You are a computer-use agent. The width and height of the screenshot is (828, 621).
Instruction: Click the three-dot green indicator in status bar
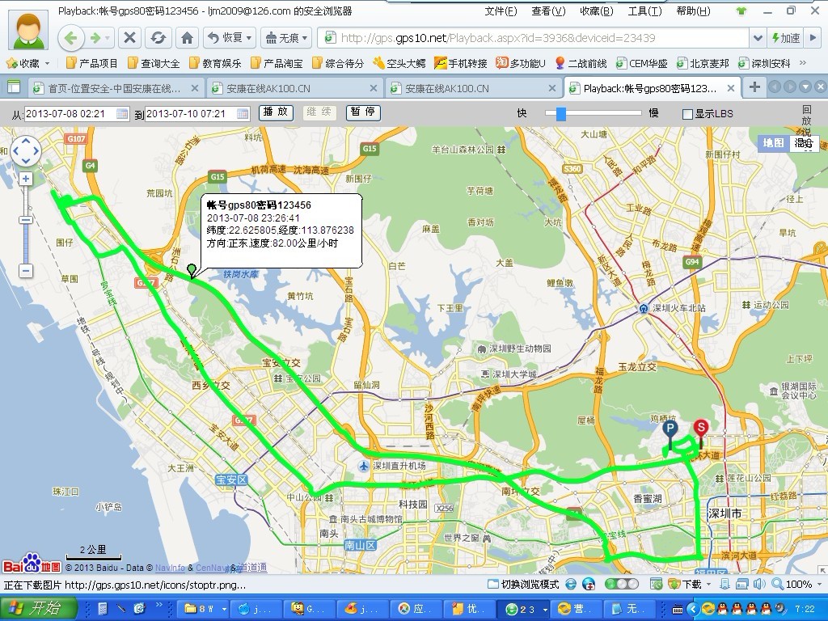[x=622, y=584]
